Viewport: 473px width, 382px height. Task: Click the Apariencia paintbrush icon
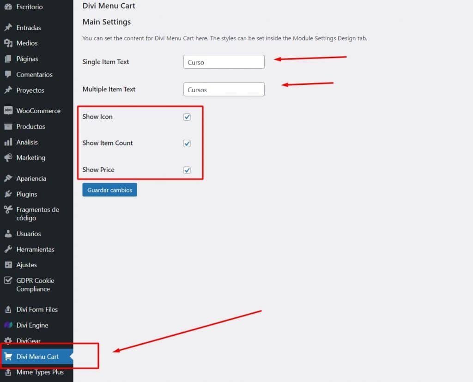[8, 179]
